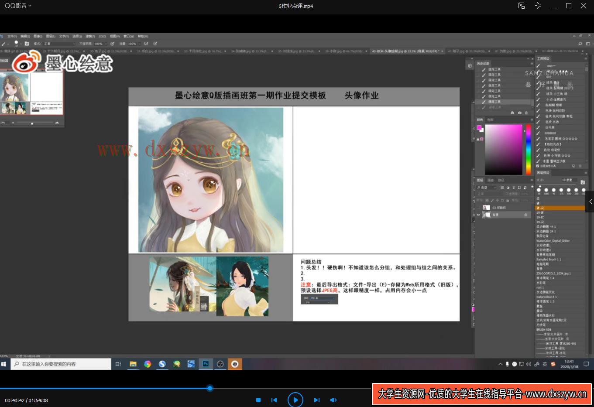The width and height of the screenshot is (594, 407).
Task: Click the mini-mode icon left of the pin
Action: tap(522, 6)
